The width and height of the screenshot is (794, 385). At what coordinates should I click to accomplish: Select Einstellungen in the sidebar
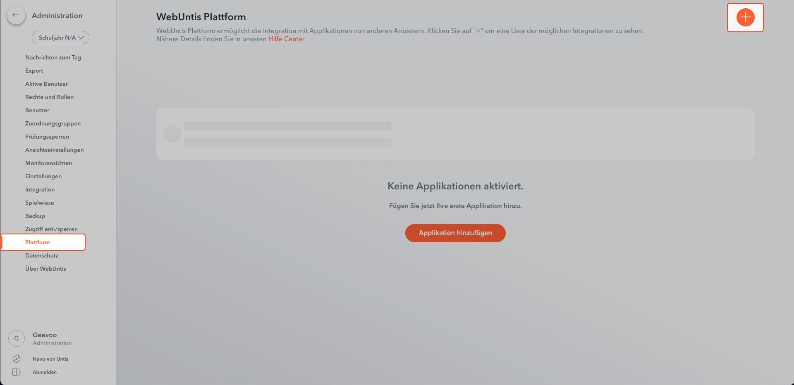(x=43, y=176)
